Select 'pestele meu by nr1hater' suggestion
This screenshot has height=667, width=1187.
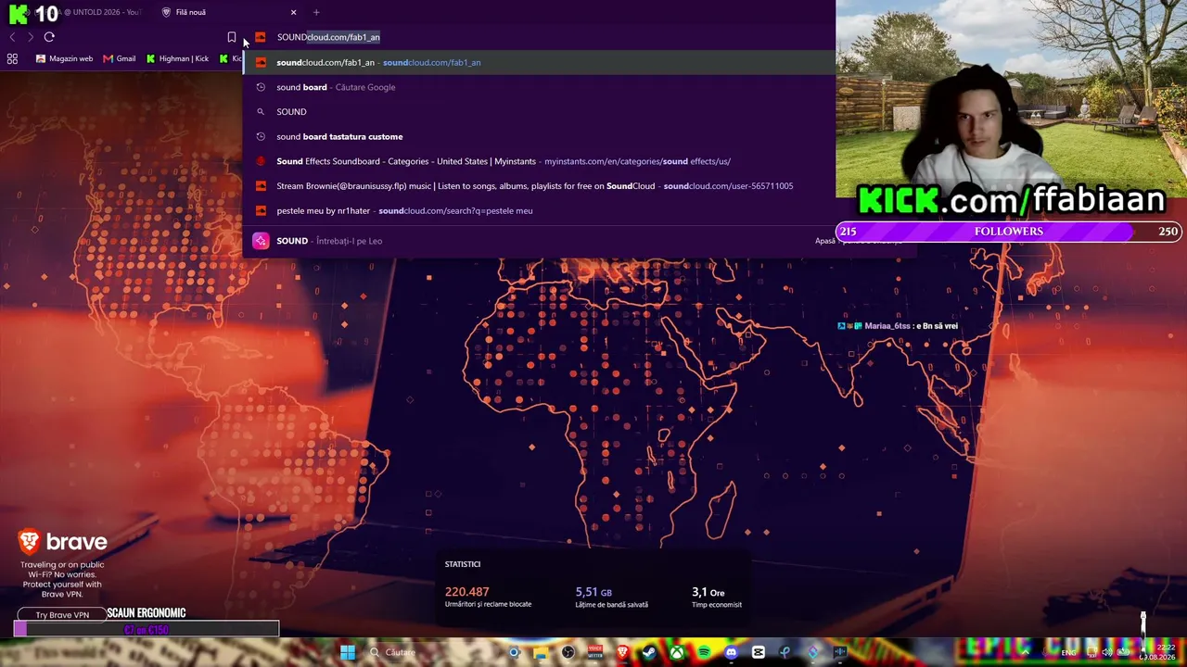pyautogui.click(x=539, y=210)
